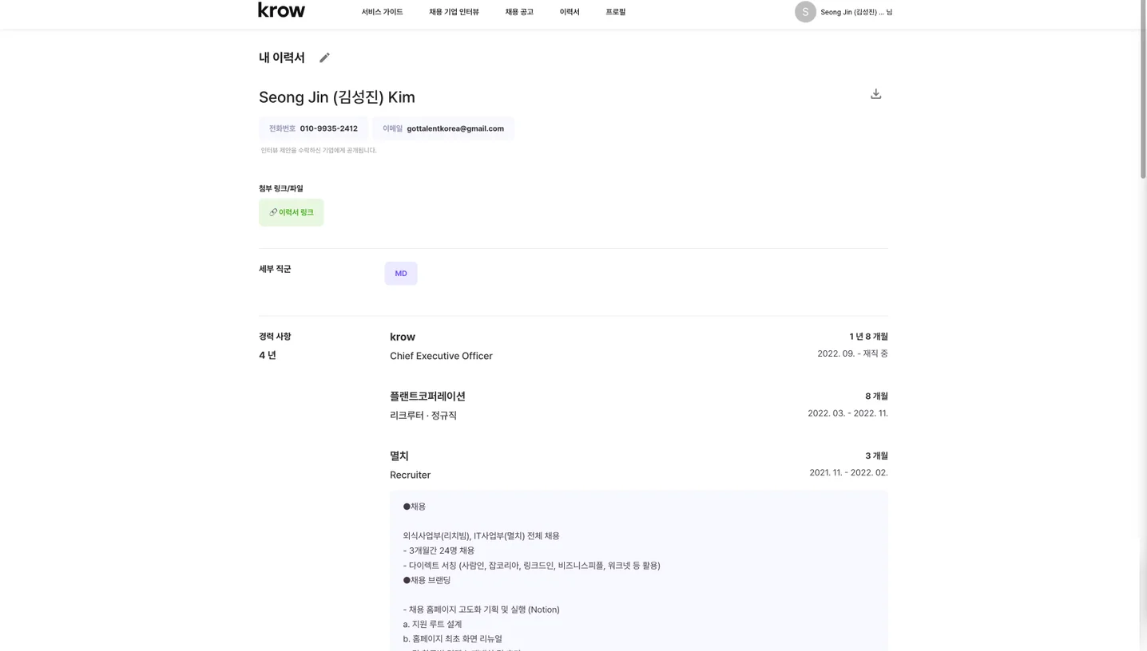Open the 이력서 링크 attachment button
Viewport: 1147px width, 651px height.
click(291, 212)
